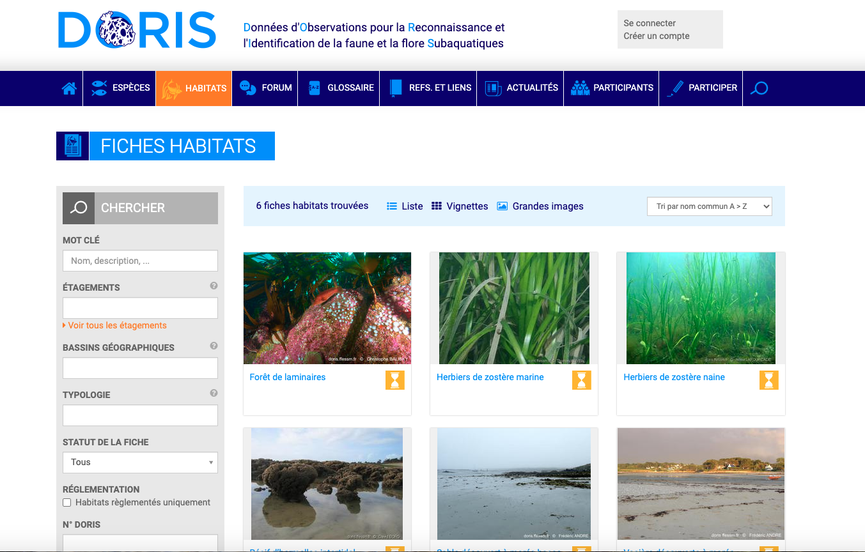
Task: Open the Statut de la fiche dropdown
Action: coord(140,463)
